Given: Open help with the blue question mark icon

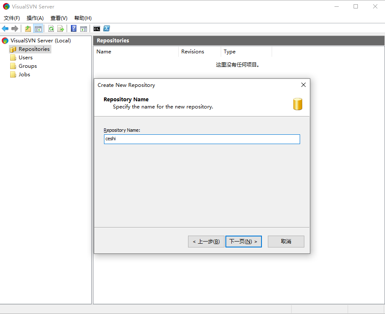Looking at the screenshot, I should (x=74, y=29).
